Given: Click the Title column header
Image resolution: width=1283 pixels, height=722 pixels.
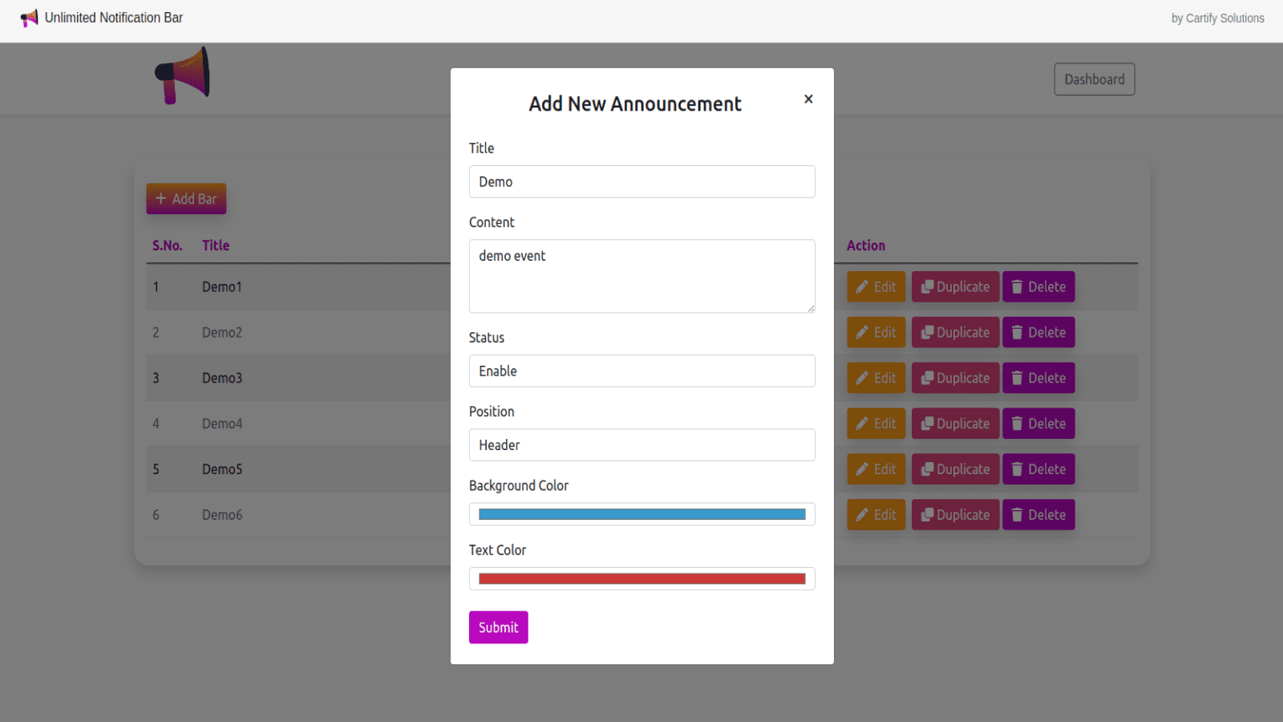Looking at the screenshot, I should (x=215, y=245).
